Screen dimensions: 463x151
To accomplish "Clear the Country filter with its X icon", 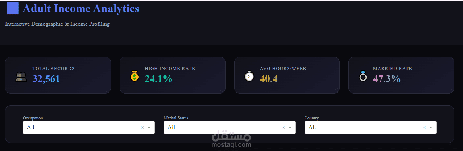I will [424, 127].
